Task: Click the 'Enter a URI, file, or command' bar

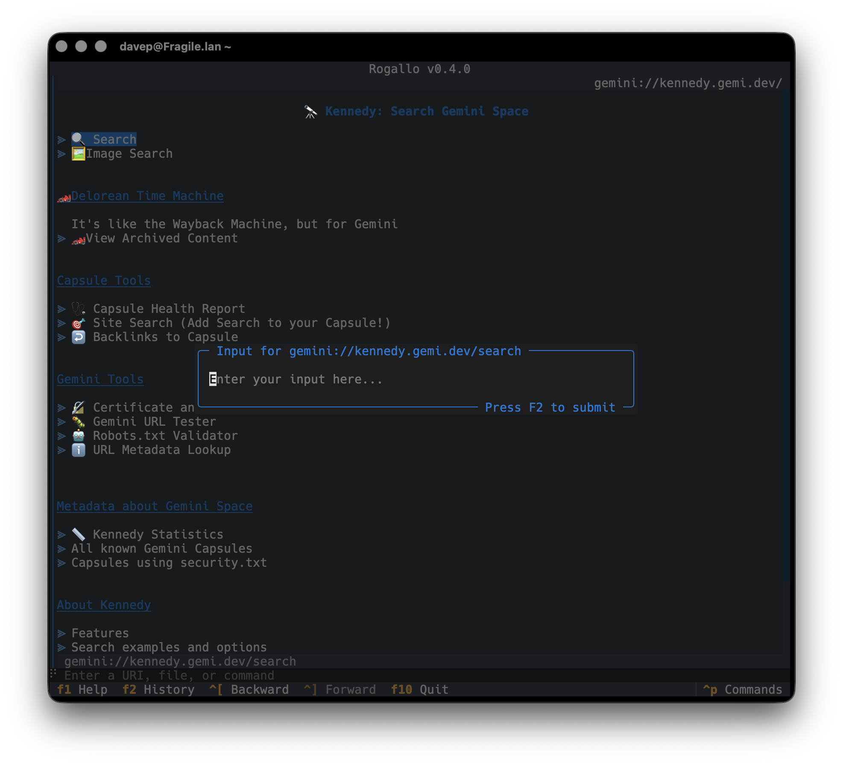Action: point(423,675)
